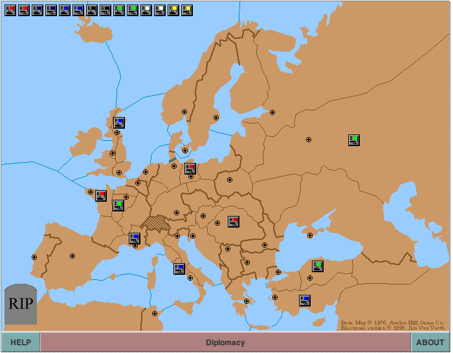Select the green I fleet on Turkey's Black Sea coast
The width and height of the screenshot is (453, 353).
point(318,266)
